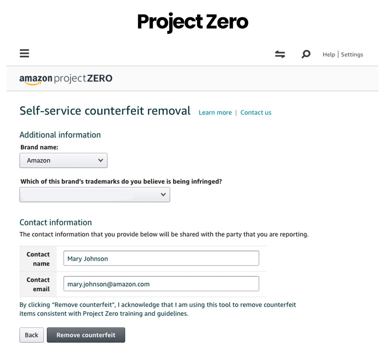Click the Contact email field
Image resolution: width=385 pixels, height=352 pixels.
pyautogui.click(x=161, y=284)
